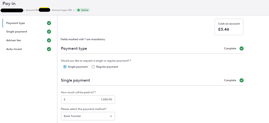Click Complete check icon in Payment type section
The image size is (269, 123).
coord(242,48)
